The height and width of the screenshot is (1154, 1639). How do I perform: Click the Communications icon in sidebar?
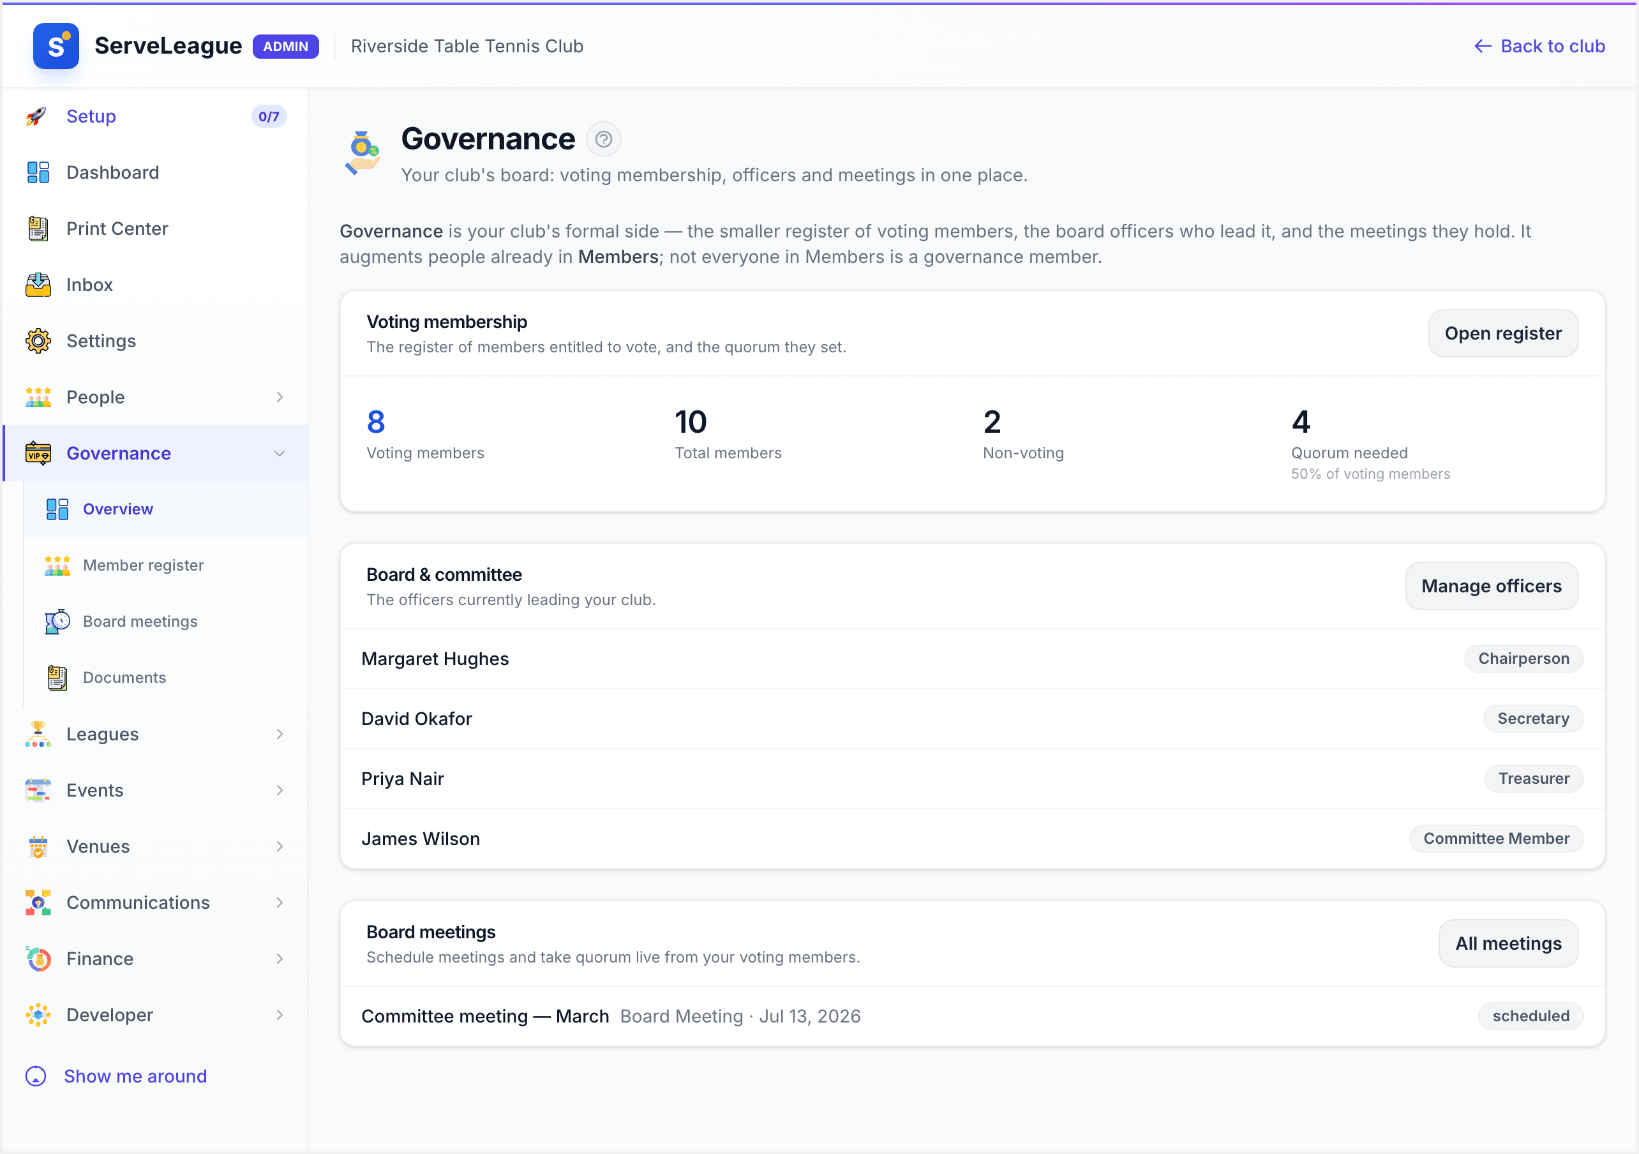tap(38, 903)
